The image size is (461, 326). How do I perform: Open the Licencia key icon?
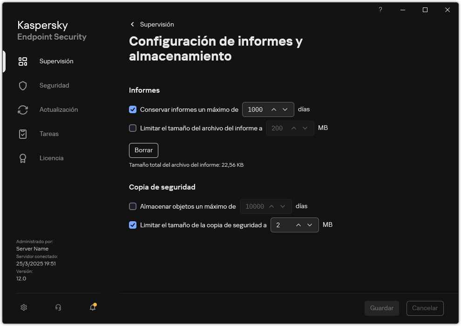23,158
